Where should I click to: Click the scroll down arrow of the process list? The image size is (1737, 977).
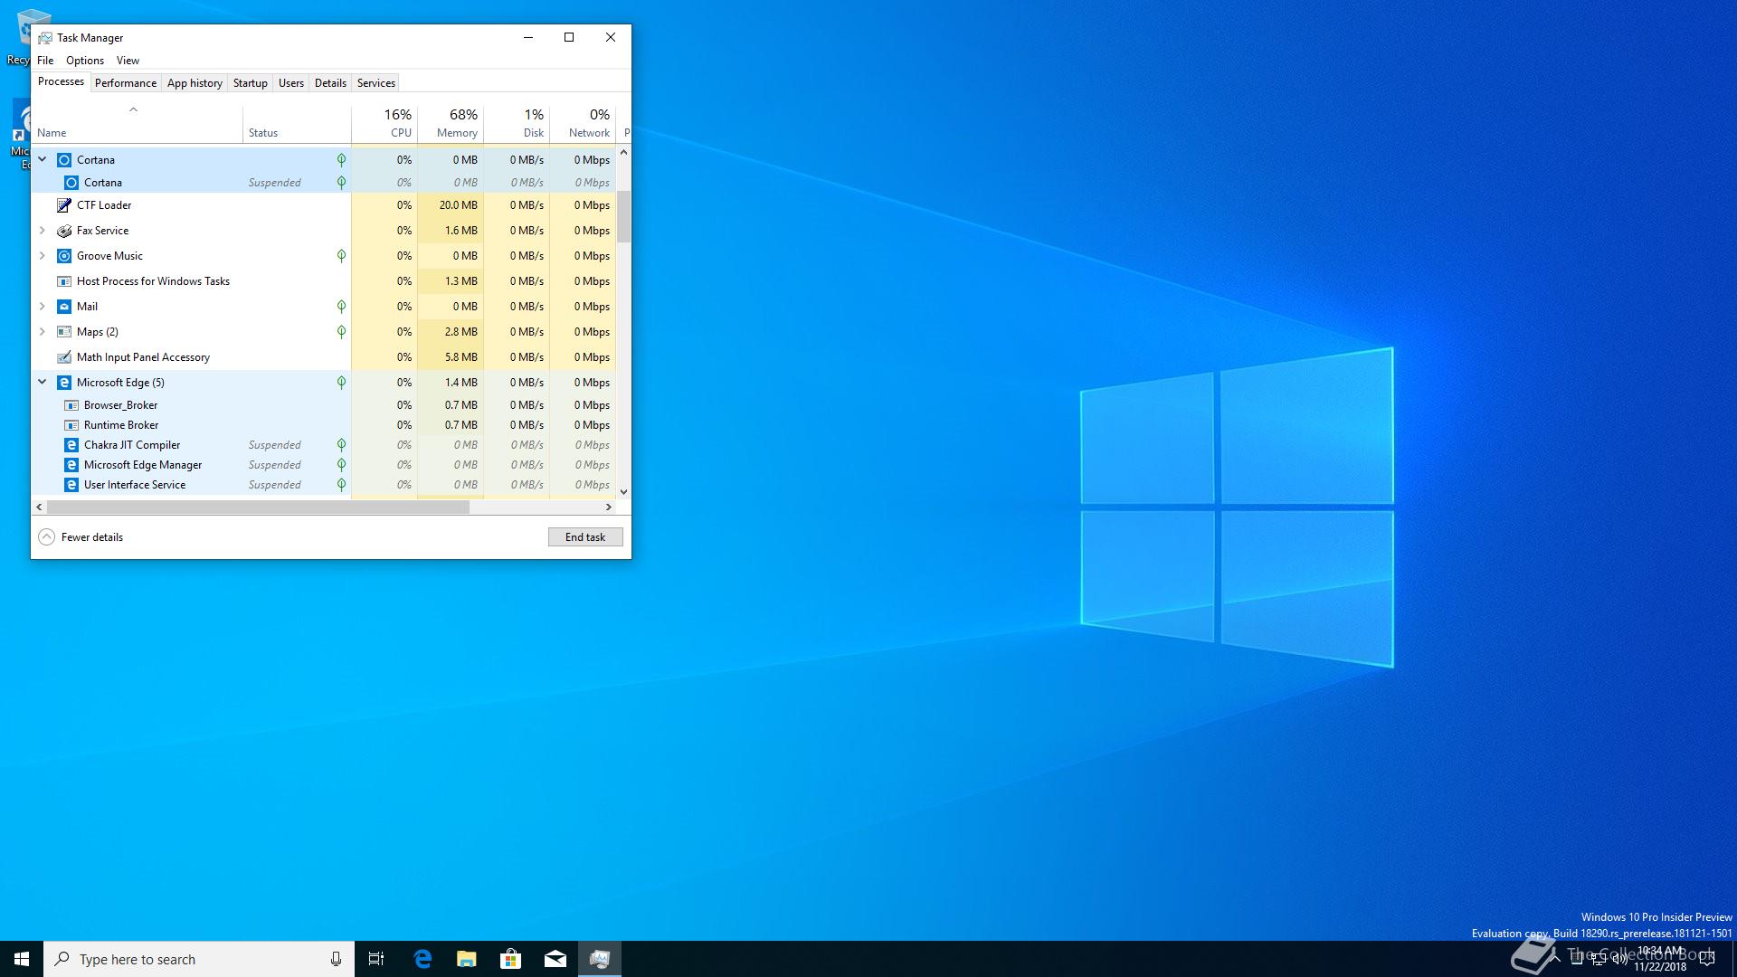click(623, 492)
